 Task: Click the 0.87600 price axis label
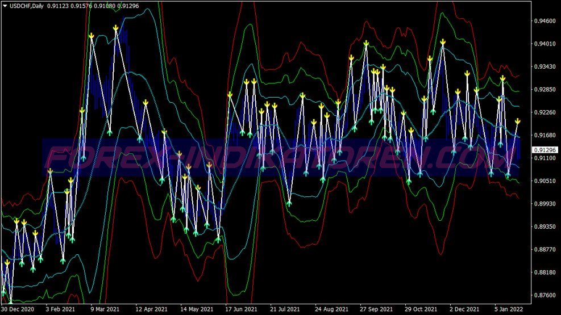(544, 295)
